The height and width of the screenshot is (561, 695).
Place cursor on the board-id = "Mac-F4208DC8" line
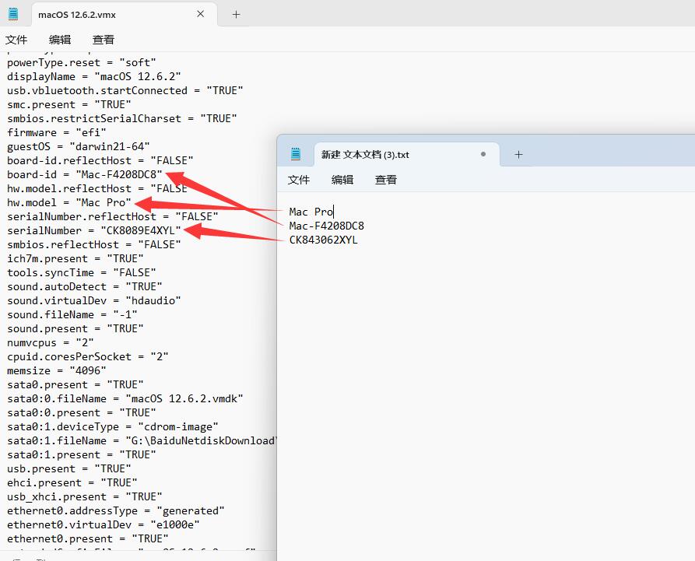84,174
